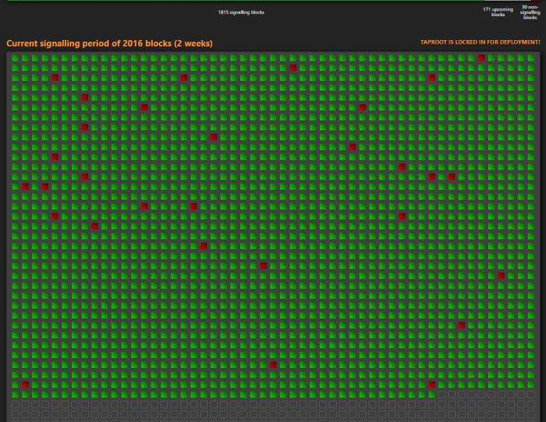This screenshot has height=422, width=546.
Task: Open the only red block in the second grid row
Action: [293, 68]
